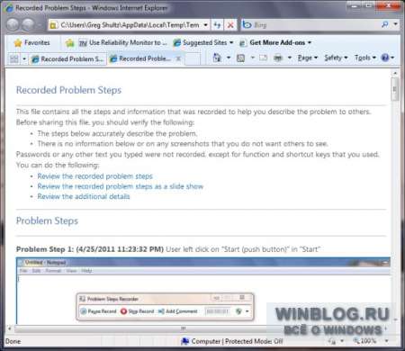
Task: Open the Tools menu
Action: (x=365, y=58)
